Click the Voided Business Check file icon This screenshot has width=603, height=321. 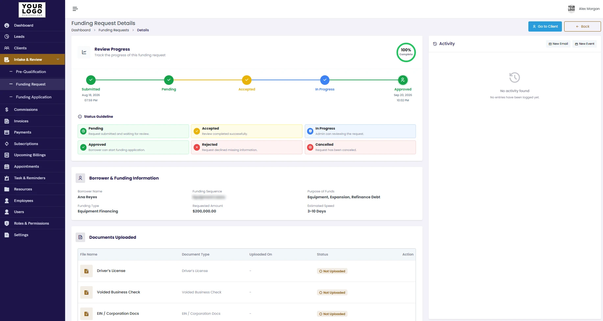86,292
